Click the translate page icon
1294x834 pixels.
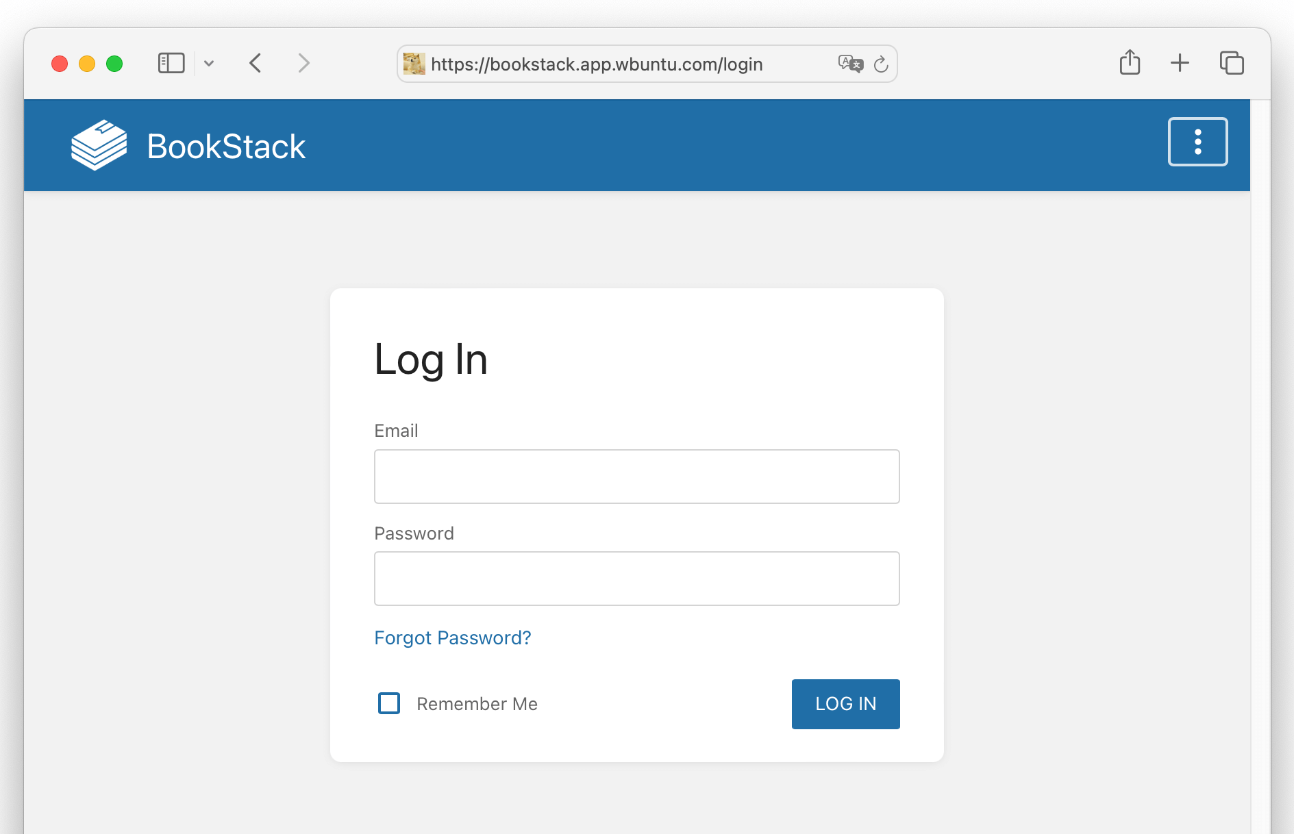click(x=850, y=64)
